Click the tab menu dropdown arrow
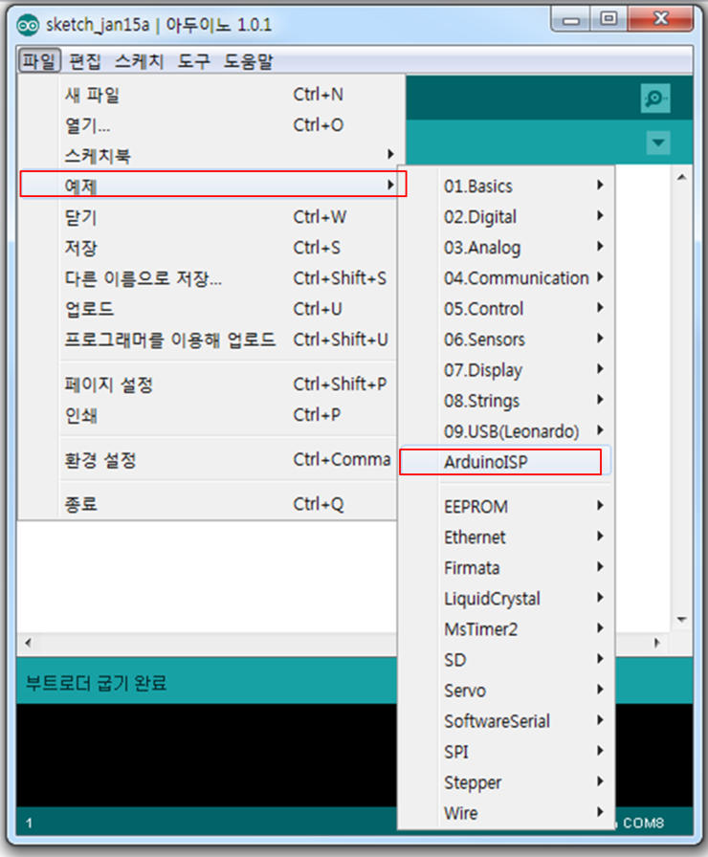The width and height of the screenshot is (708, 857). pyautogui.click(x=657, y=143)
